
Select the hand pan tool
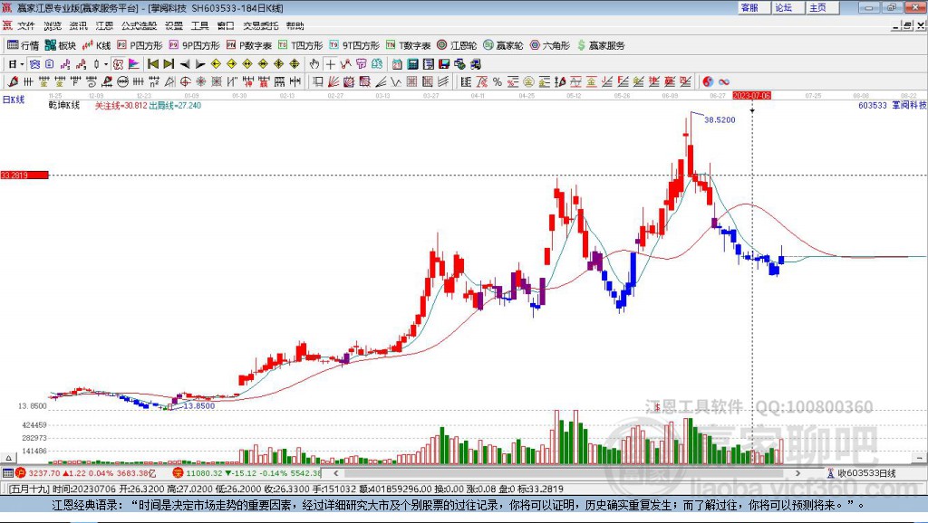(x=314, y=64)
